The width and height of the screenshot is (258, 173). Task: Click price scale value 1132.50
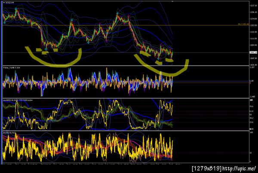point(253,32)
